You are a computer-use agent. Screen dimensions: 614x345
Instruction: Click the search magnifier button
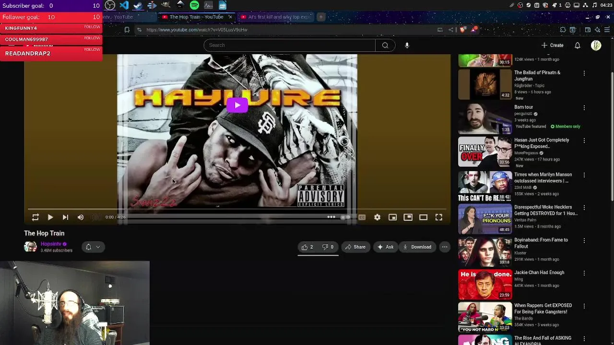(x=385, y=45)
